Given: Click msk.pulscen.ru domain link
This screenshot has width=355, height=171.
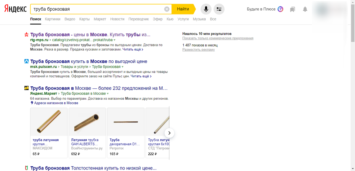Looking at the screenshot, I should click(43, 67).
